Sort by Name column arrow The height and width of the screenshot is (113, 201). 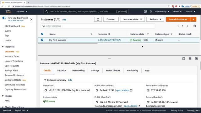pos(91,34)
